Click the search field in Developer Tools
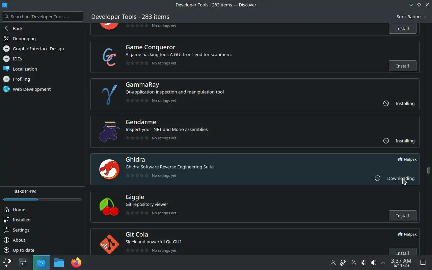The width and height of the screenshot is (432, 270). pyautogui.click(x=43, y=17)
